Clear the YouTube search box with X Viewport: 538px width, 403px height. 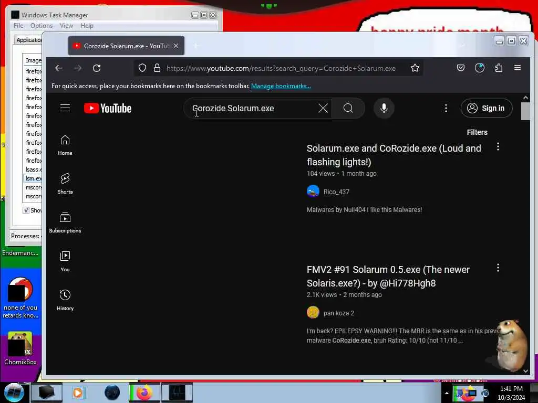pyautogui.click(x=323, y=108)
